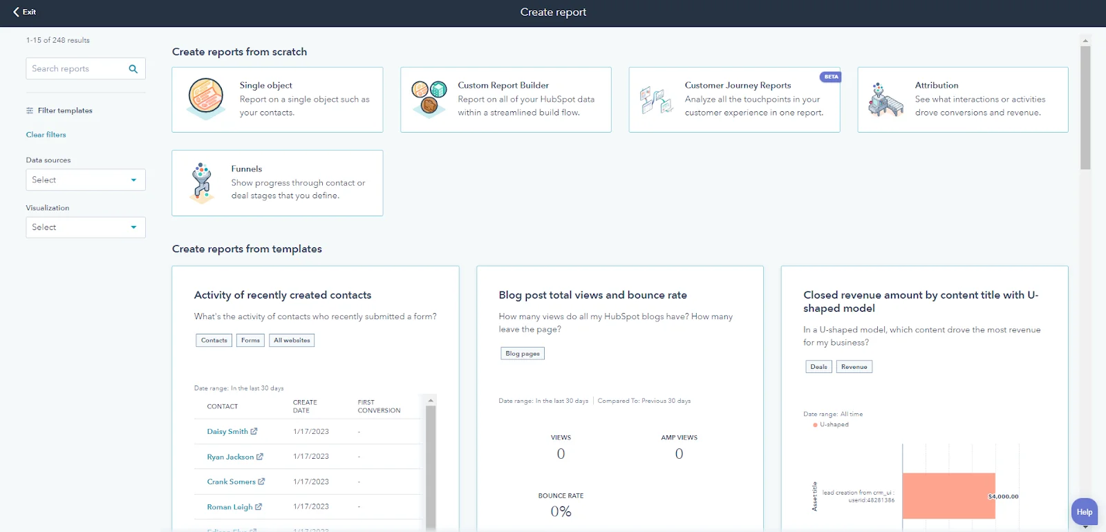Open Daisy Smith contact link
This screenshot has width=1106, height=532.
(227, 431)
